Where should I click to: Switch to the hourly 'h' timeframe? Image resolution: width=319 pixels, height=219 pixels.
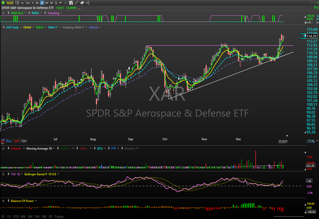(33, 3)
